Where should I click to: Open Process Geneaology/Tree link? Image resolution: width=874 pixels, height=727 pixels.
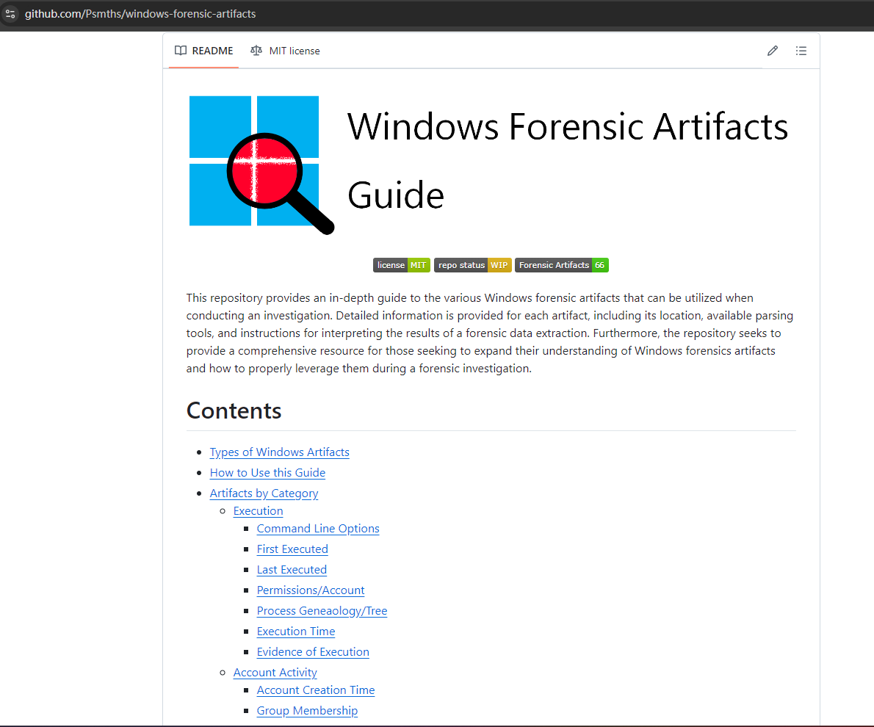coord(322,611)
